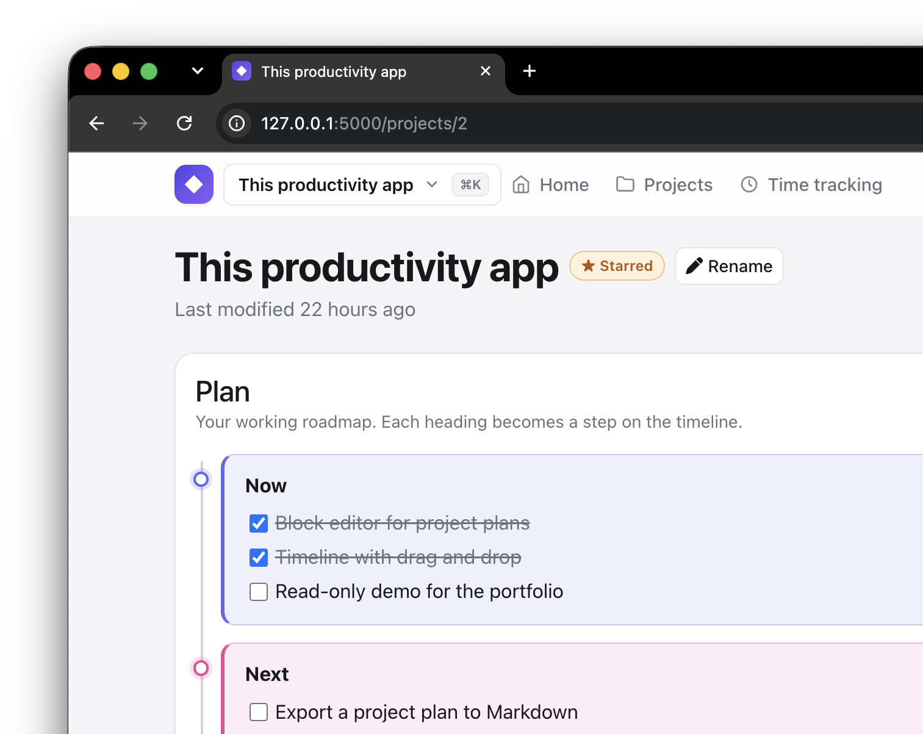Click the tab favicon diamond icon

pyautogui.click(x=242, y=71)
